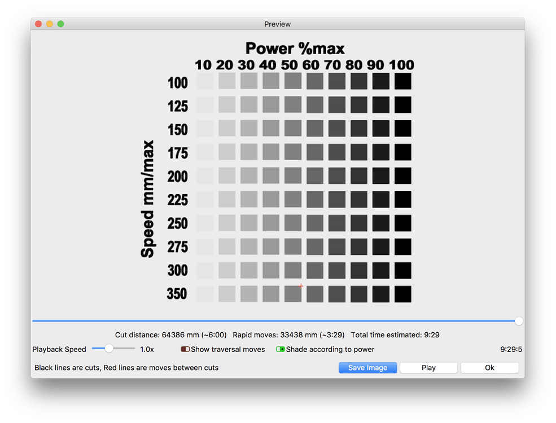Click the green zoom window button
The height and width of the screenshot is (423, 556).
(x=60, y=24)
